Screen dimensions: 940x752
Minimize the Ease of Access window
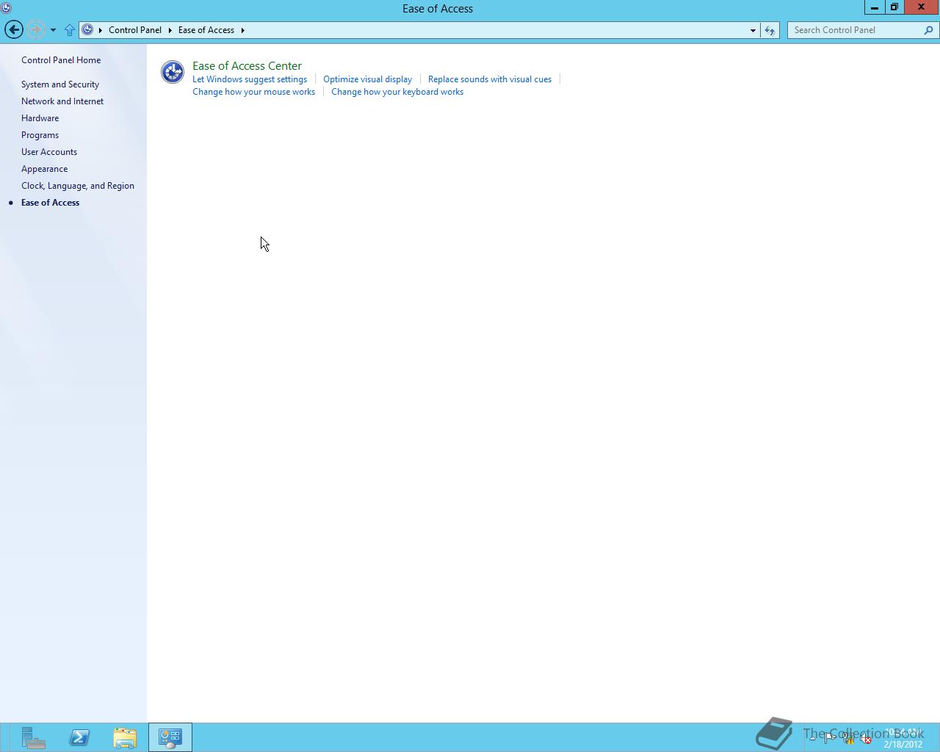pyautogui.click(x=874, y=7)
